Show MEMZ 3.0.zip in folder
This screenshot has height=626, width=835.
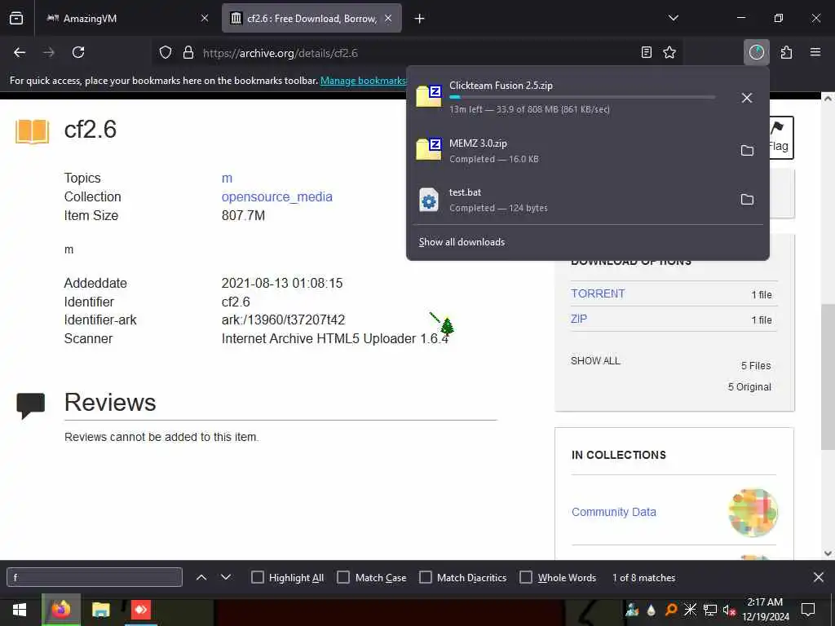click(747, 151)
